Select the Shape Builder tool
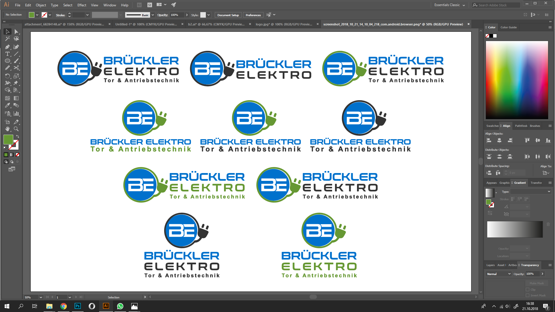Screen dimensions: 555x312 pyautogui.click(x=8, y=90)
